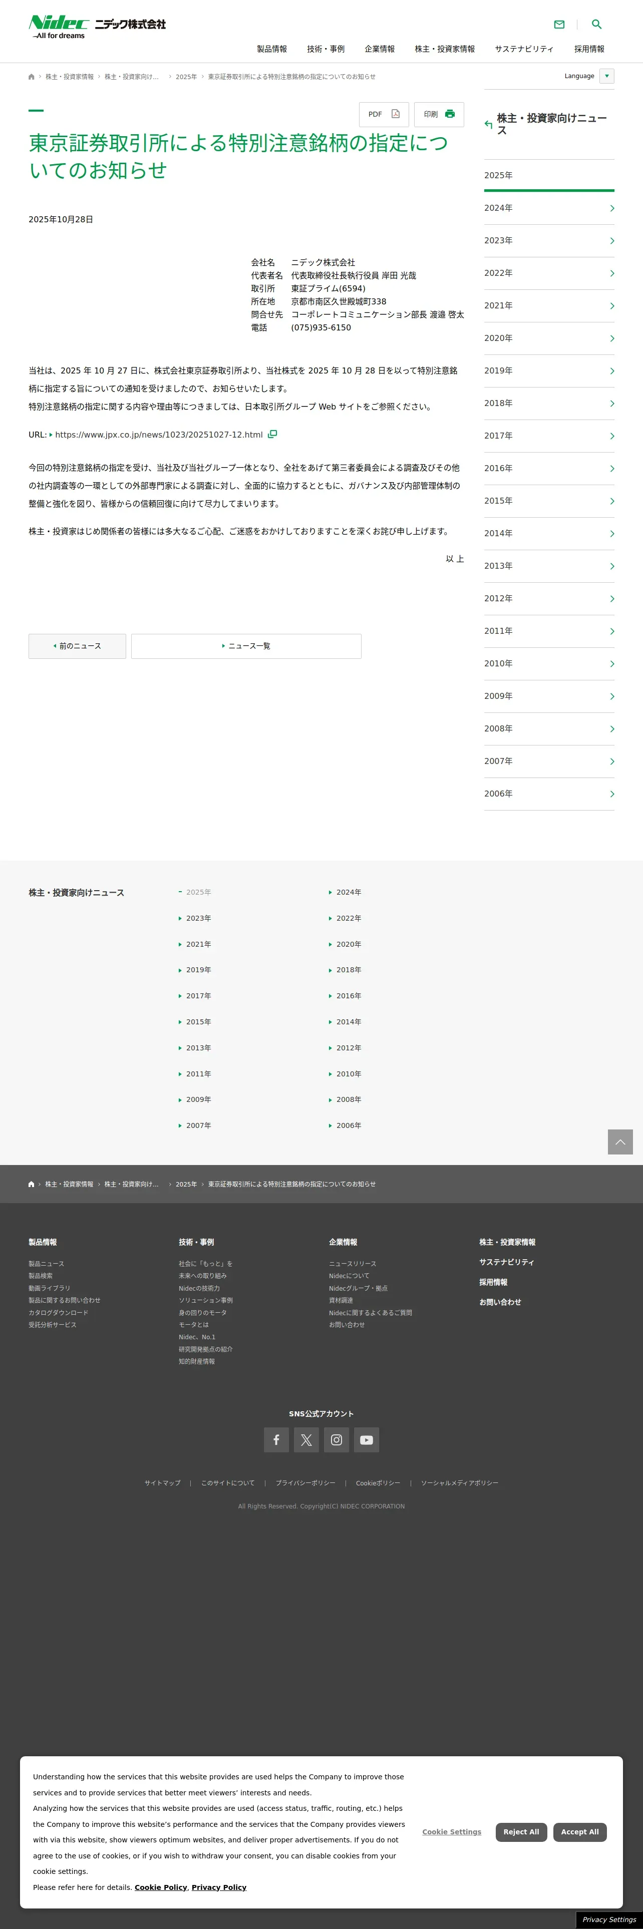Open 受託分析サービス footer link
The height and width of the screenshot is (1929, 643).
tap(53, 1325)
